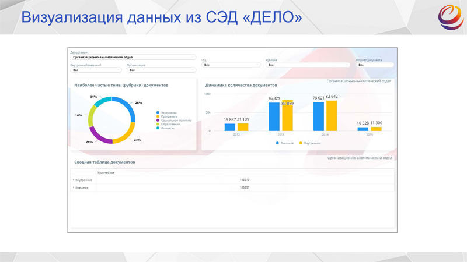The image size is (467, 262).
Task: Click the 'Сводная таблица документов' heading
Action: pos(104,162)
